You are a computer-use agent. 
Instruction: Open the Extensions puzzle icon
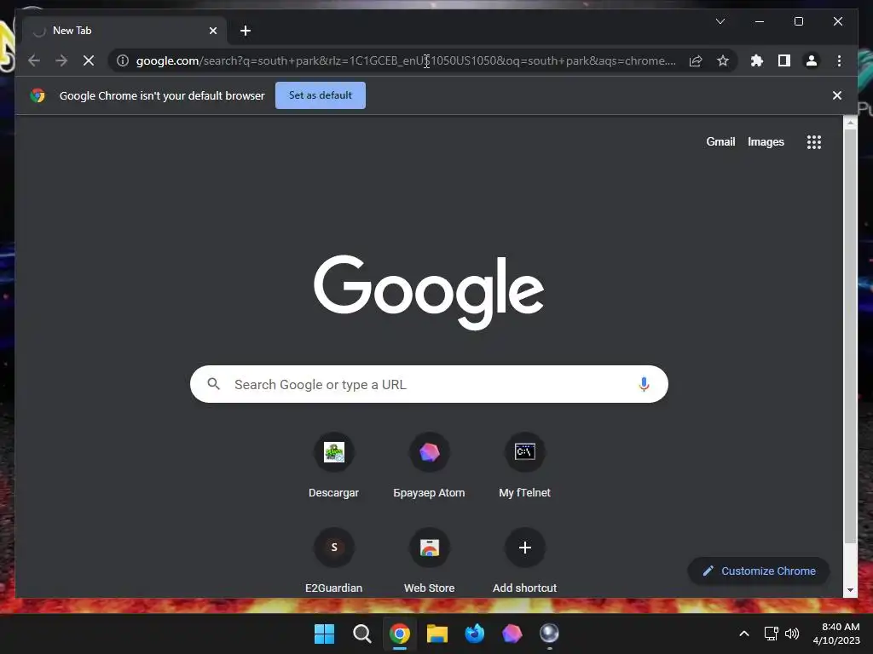pyautogui.click(x=757, y=60)
